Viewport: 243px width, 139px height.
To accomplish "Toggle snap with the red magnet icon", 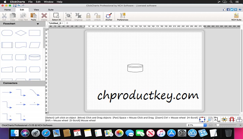I will (x=232, y=119).
